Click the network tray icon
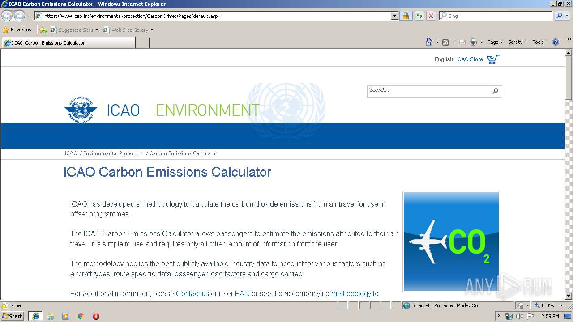 click(509, 316)
